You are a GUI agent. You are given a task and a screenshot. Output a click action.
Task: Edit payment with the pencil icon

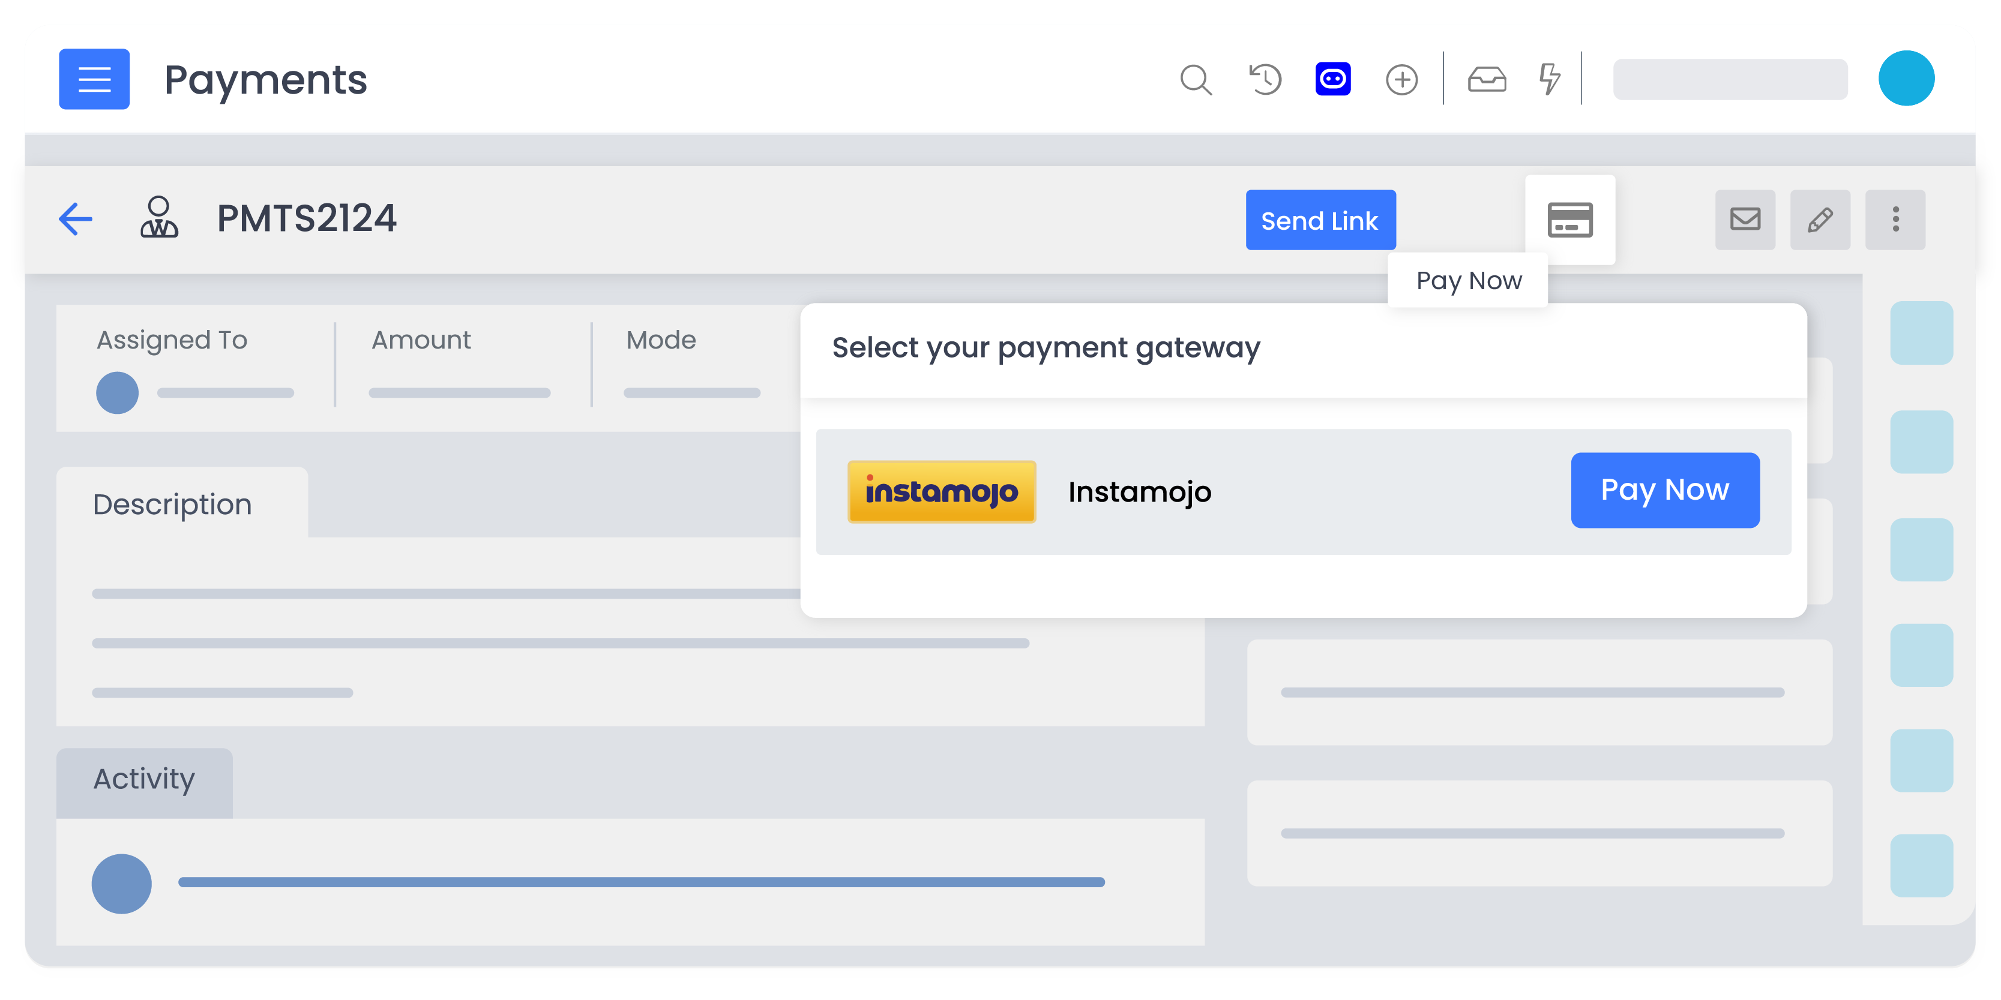(1820, 220)
